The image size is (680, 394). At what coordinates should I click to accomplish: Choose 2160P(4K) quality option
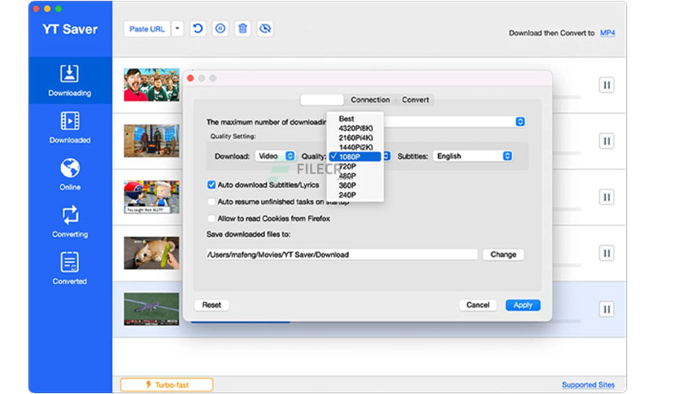pos(355,138)
